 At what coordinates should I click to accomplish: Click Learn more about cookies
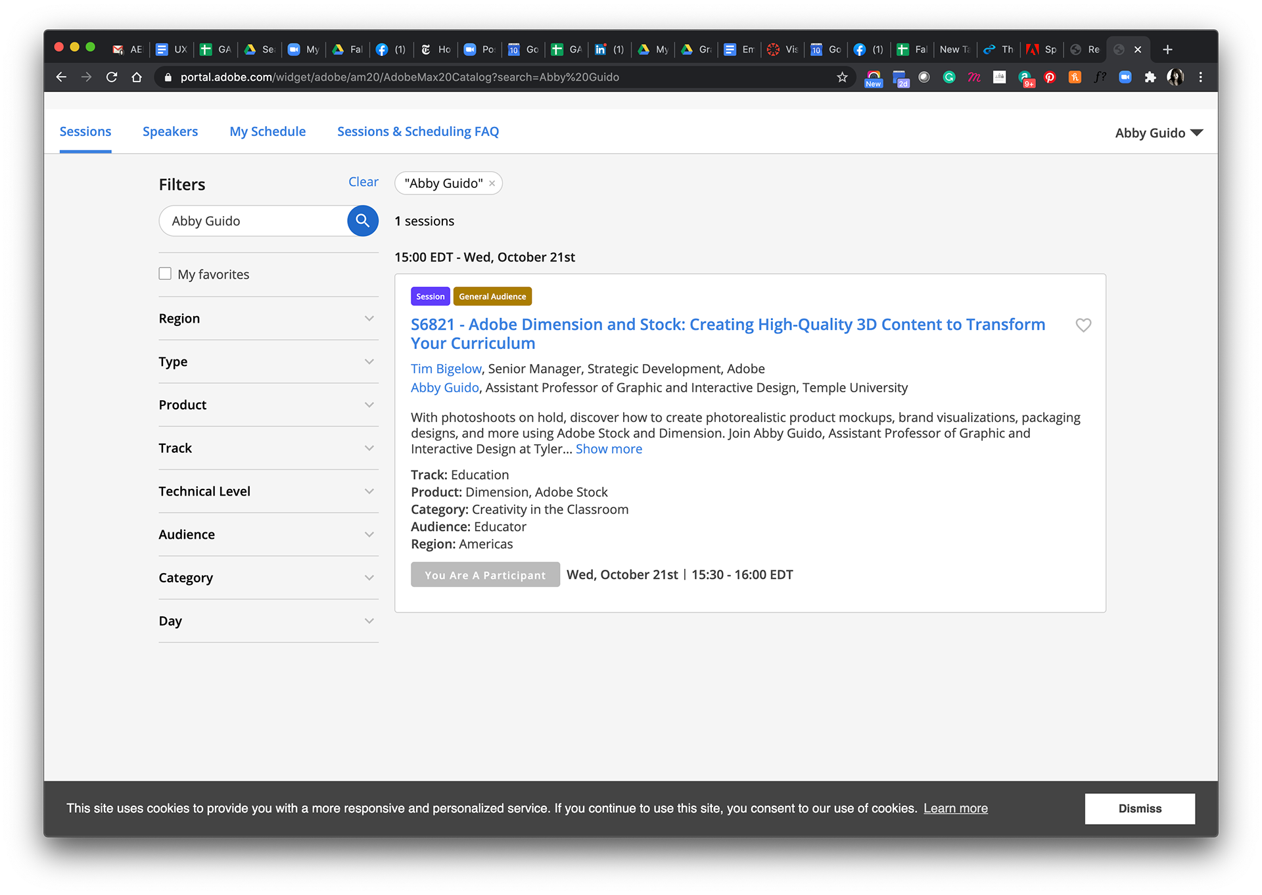[956, 808]
